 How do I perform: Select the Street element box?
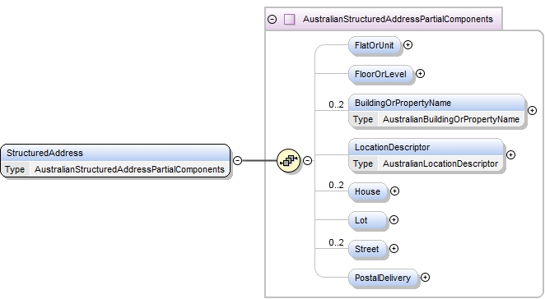367,249
